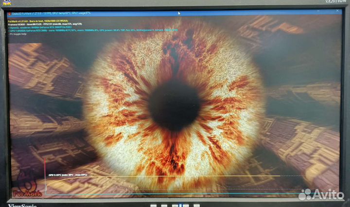Minimize the FurMark window

click(318, 11)
